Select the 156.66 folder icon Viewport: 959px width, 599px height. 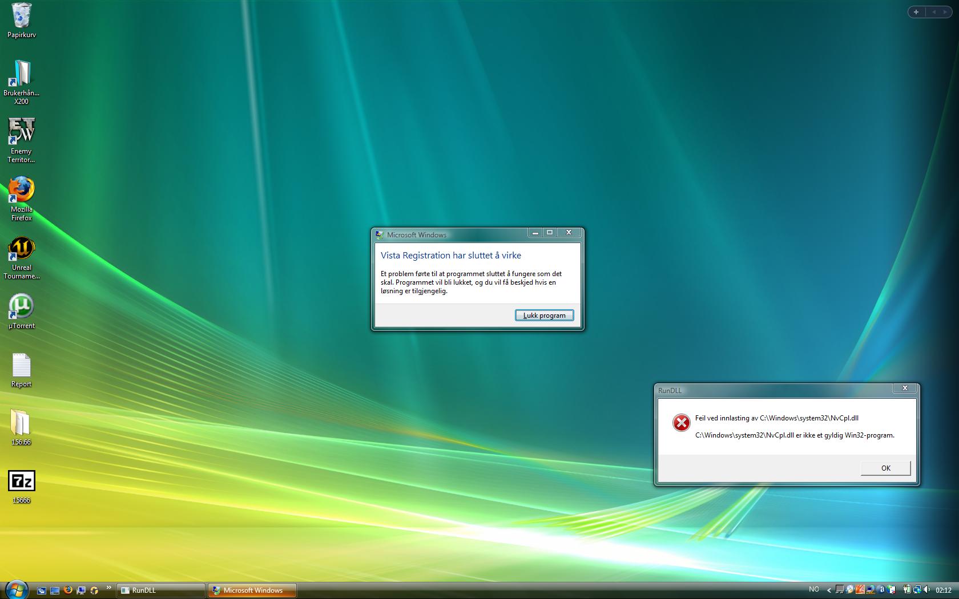[21, 428]
